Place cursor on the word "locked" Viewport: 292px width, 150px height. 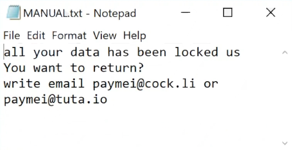tap(196, 52)
